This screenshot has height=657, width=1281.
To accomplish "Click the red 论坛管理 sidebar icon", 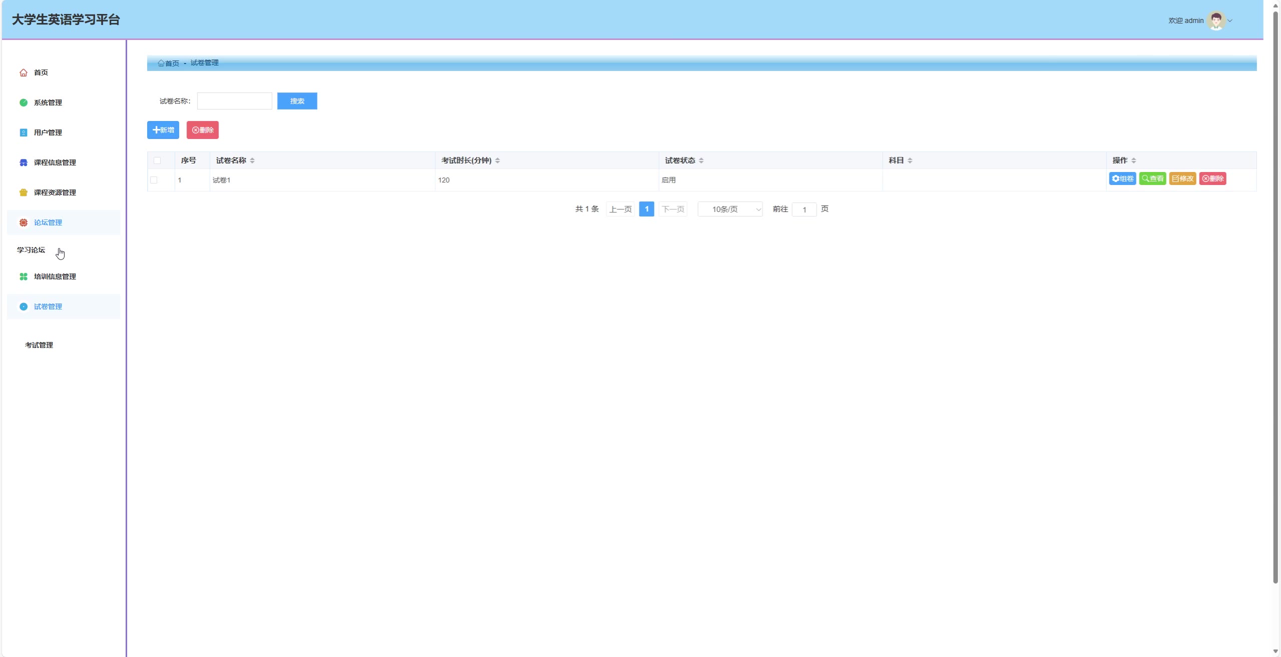I will [24, 222].
